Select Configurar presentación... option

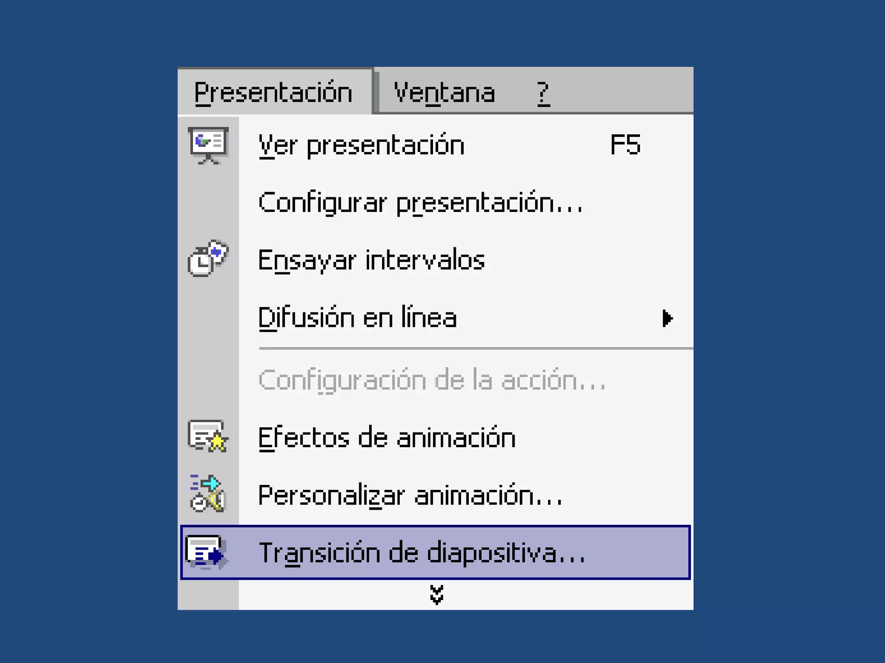(420, 203)
